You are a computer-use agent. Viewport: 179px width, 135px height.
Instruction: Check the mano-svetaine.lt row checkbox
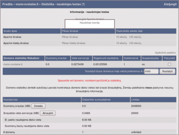(x=169, y=64)
